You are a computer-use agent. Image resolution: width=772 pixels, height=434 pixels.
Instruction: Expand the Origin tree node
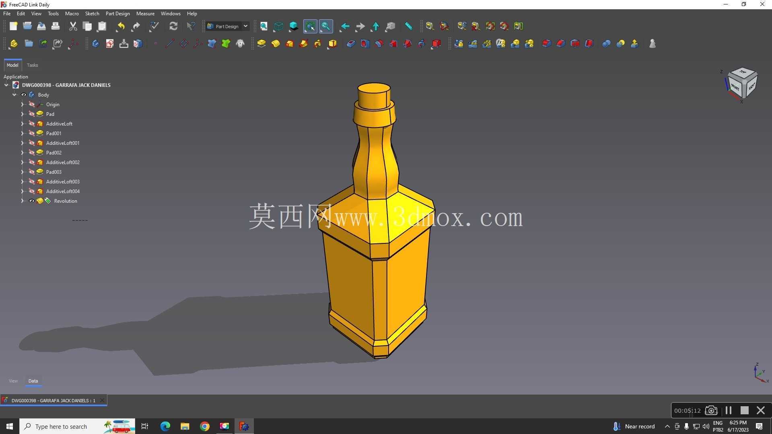click(x=23, y=105)
